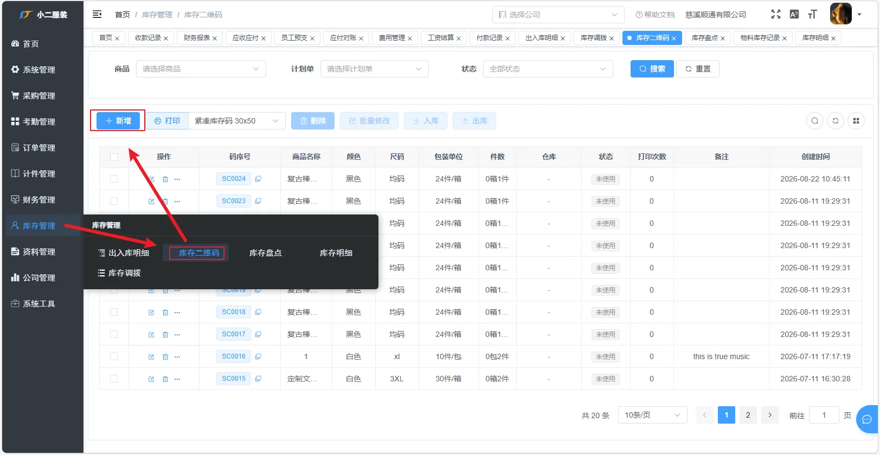
Task: Copy code SC0024 with the copy icon
Action: click(258, 179)
